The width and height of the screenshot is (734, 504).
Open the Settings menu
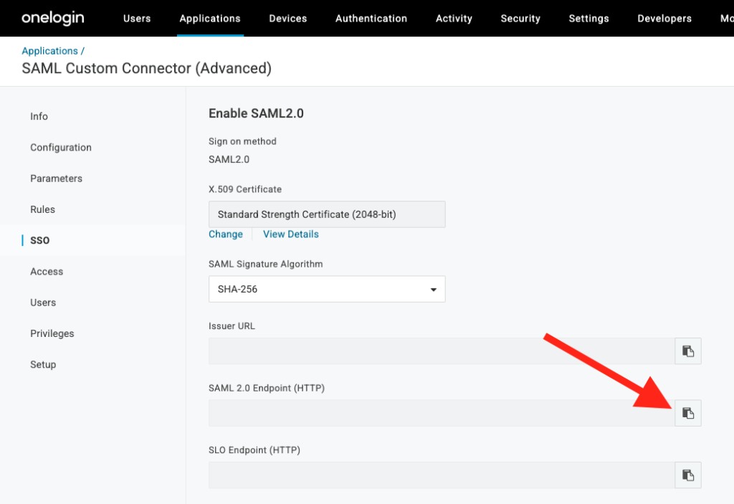pos(588,18)
